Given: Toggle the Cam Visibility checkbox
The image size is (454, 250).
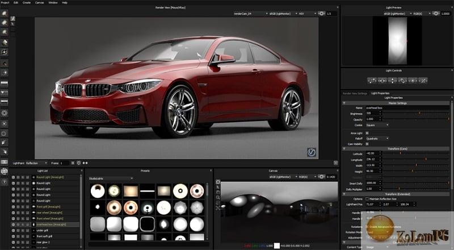Looking at the screenshot, I should tap(367, 144).
